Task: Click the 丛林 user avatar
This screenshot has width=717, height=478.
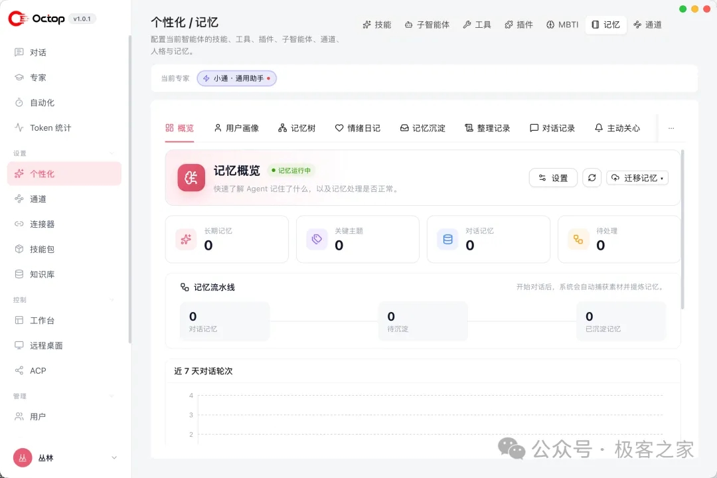Action: [x=23, y=457]
